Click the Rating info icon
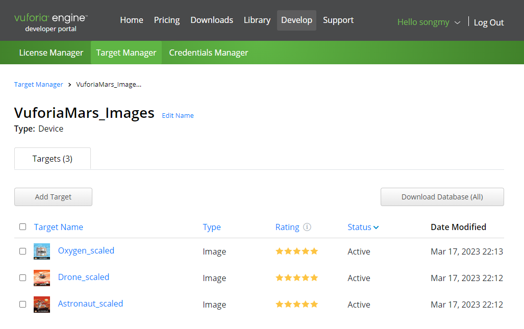The image size is (524, 329). [x=307, y=227]
